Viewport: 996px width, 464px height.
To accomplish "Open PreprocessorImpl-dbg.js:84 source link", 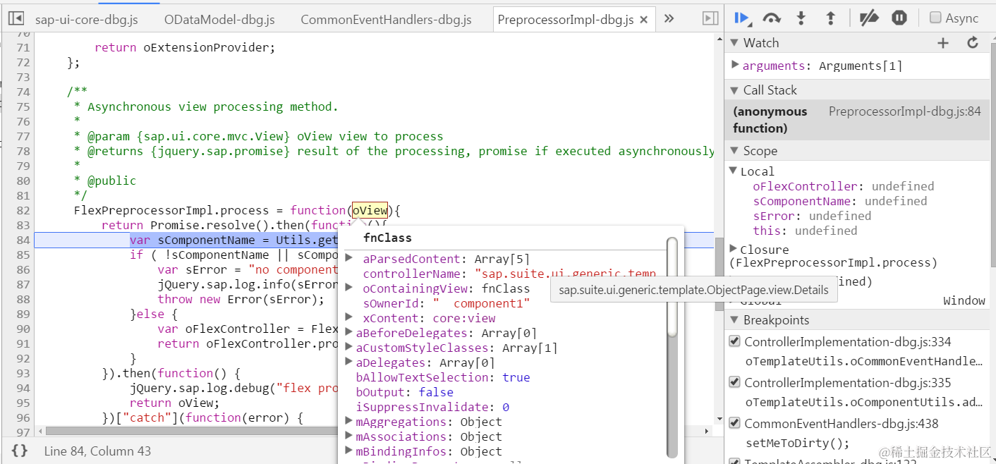I will click(904, 111).
